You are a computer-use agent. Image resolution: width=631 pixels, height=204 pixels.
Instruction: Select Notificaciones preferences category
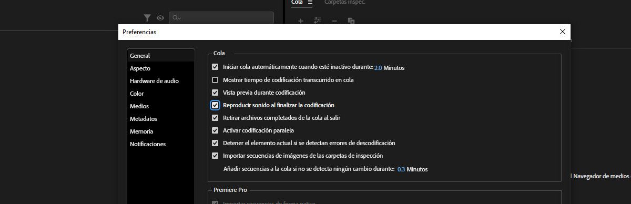click(161, 144)
